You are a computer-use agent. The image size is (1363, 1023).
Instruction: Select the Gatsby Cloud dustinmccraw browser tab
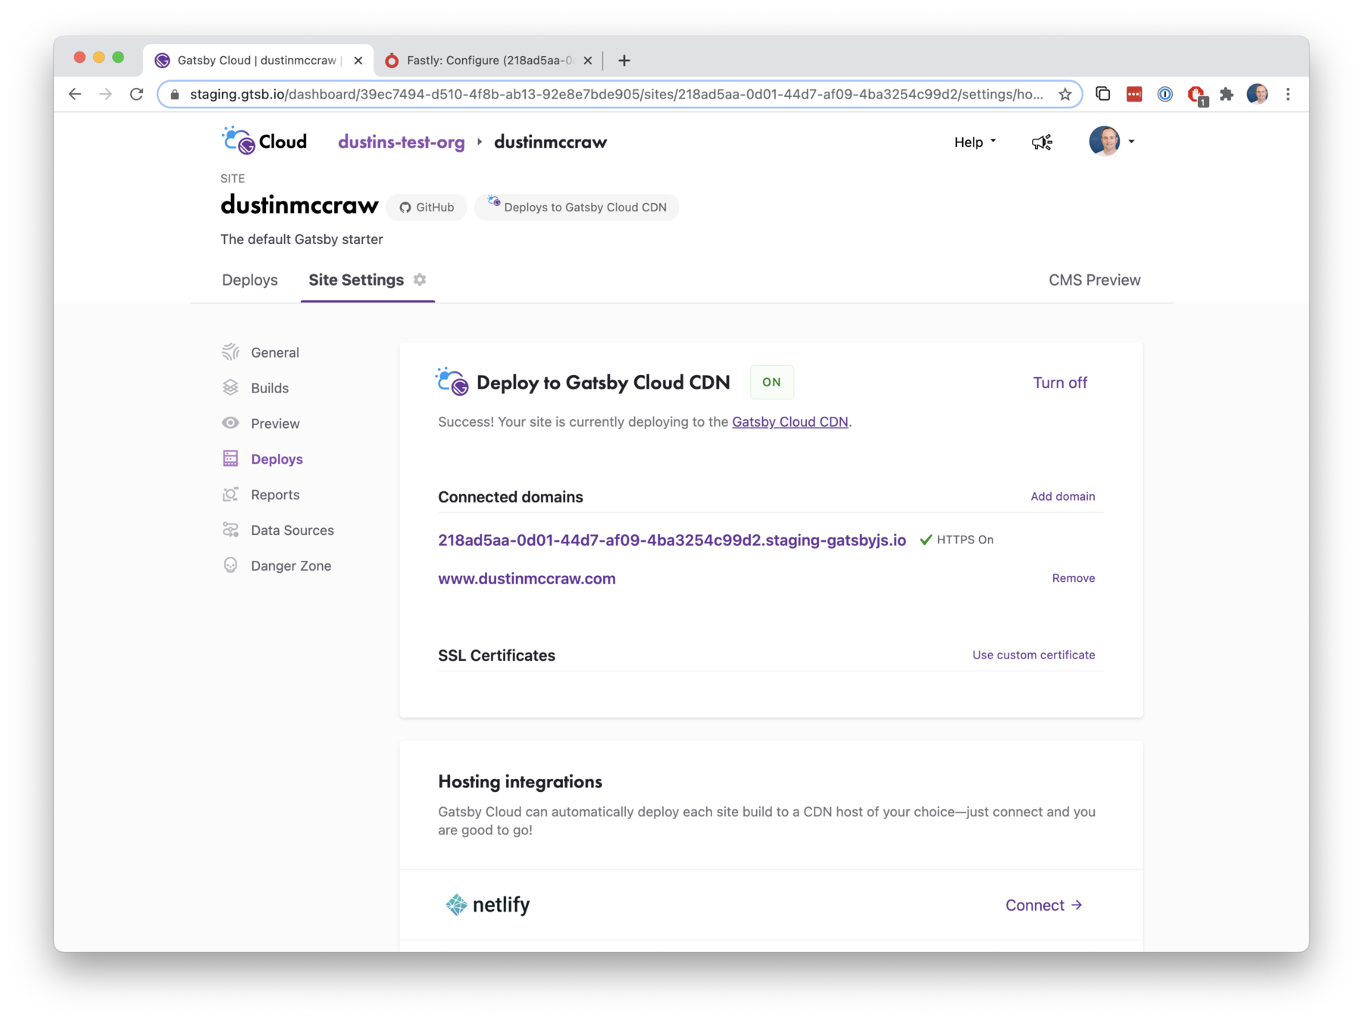pyautogui.click(x=258, y=61)
